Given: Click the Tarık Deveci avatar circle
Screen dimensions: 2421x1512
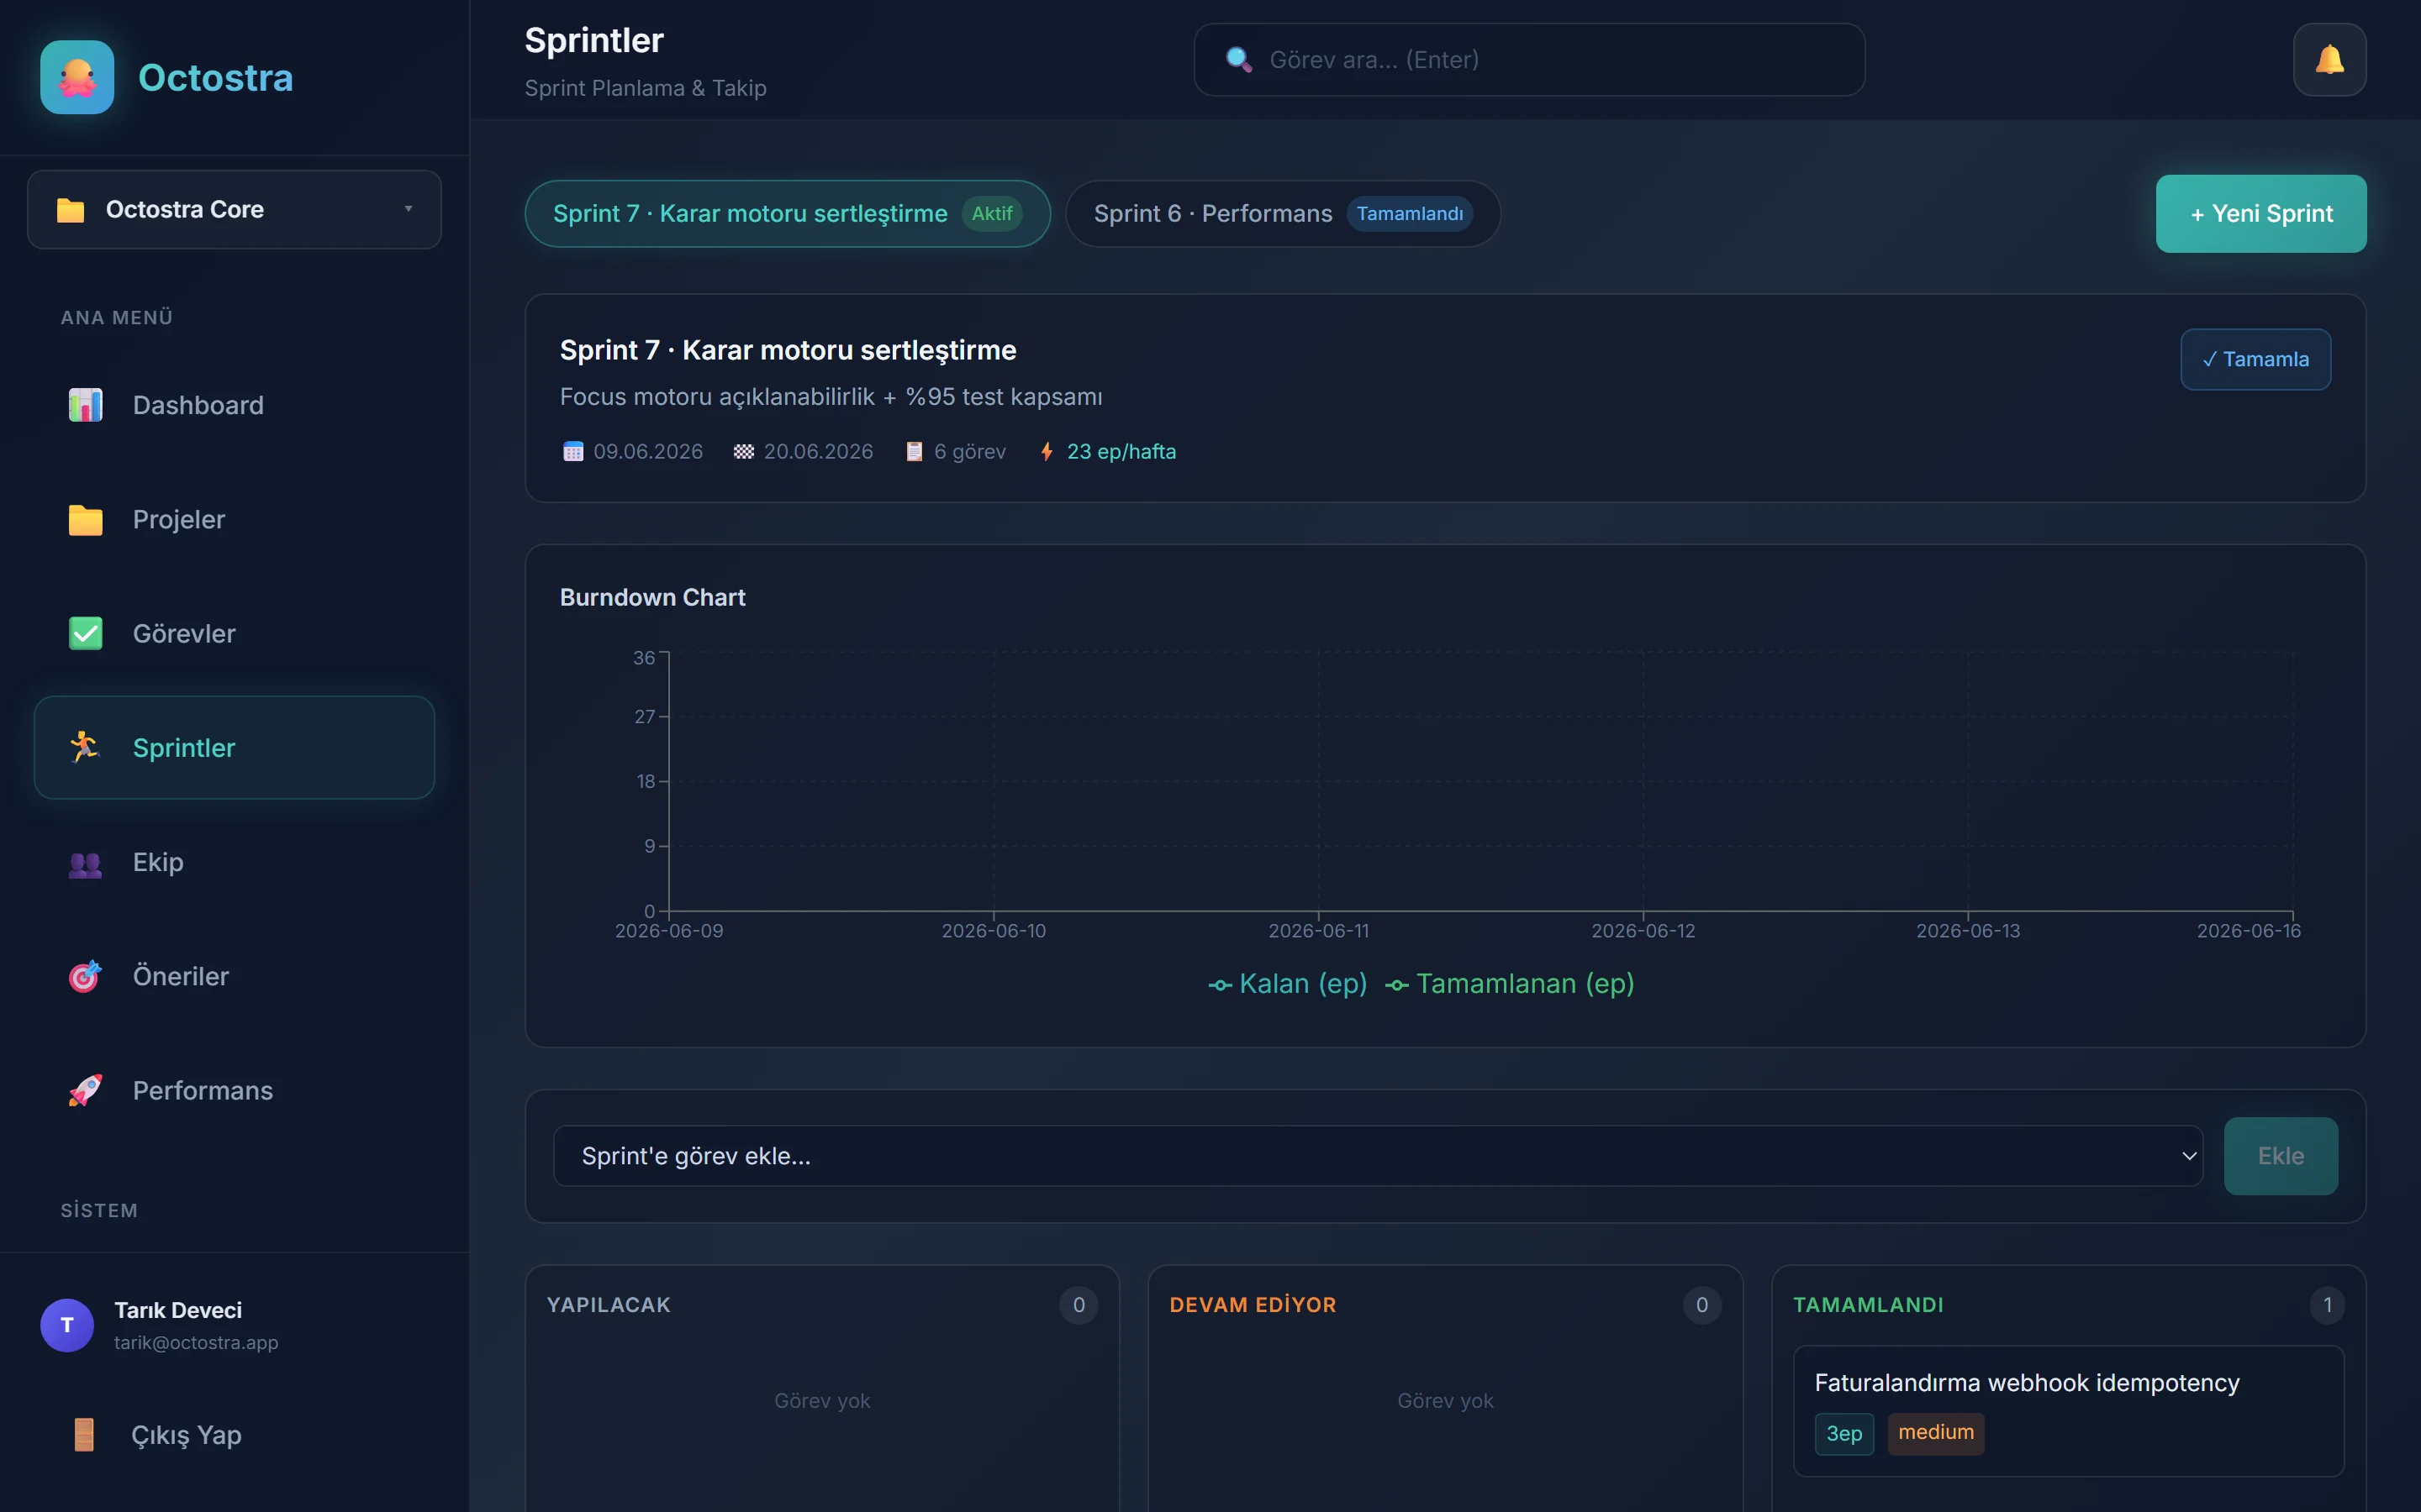Looking at the screenshot, I should (x=67, y=1325).
